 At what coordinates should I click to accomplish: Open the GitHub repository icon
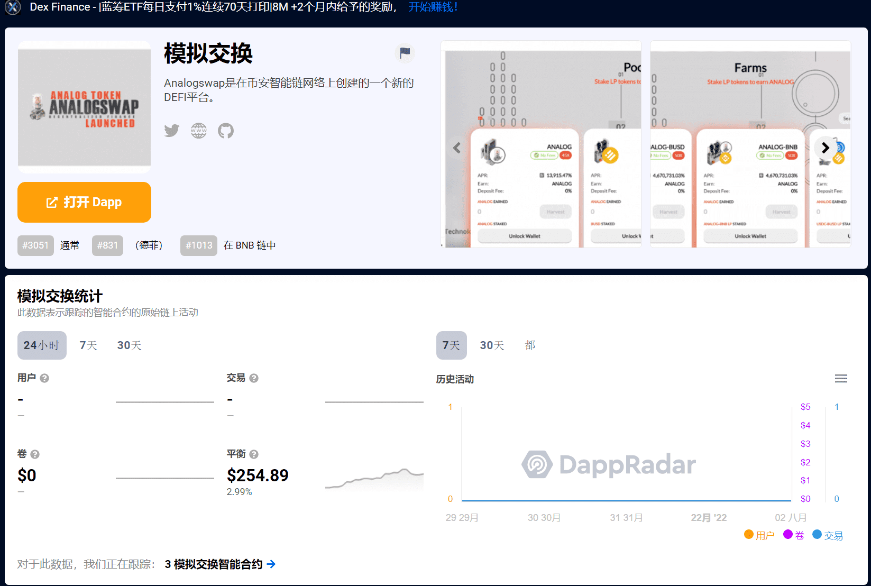click(226, 131)
